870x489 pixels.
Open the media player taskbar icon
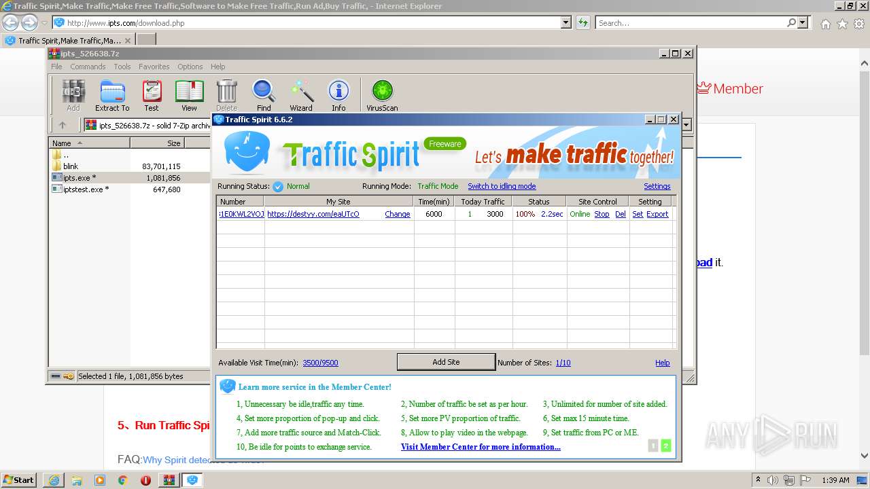[99, 480]
